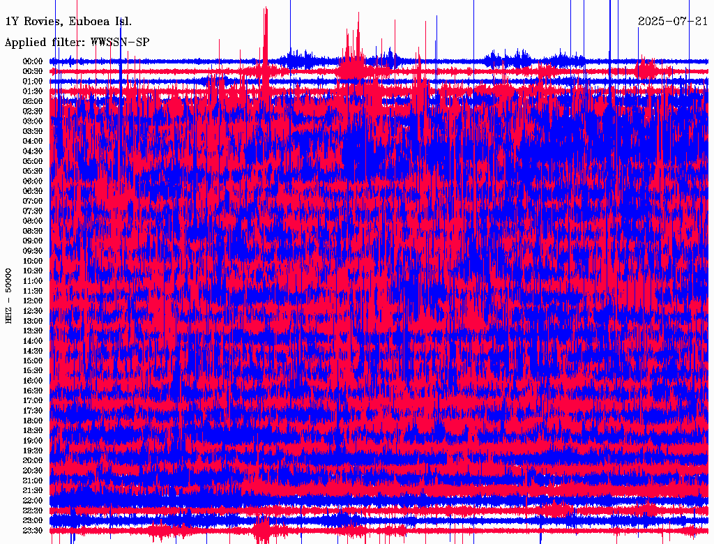This screenshot has width=714, height=544.
Task: Click the 03:30 time label
Action: tap(33, 131)
